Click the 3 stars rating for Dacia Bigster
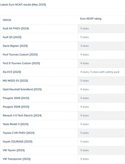This screenshot has height=164, width=125. [x=84, y=46]
